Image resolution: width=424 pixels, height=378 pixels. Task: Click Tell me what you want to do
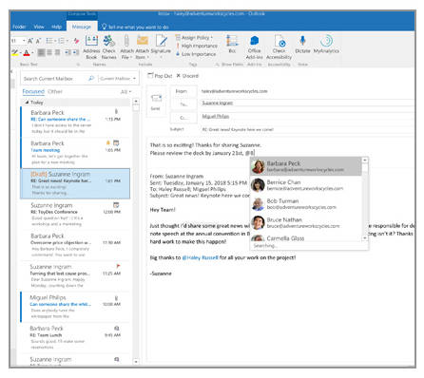click(135, 27)
